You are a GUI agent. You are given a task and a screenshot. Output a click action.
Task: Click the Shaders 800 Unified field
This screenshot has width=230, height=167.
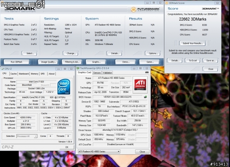[103, 111]
